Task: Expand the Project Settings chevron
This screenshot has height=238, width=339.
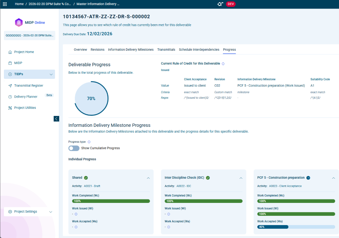Action: pos(51,212)
